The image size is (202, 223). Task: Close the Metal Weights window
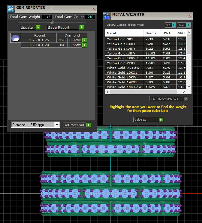(190, 16)
